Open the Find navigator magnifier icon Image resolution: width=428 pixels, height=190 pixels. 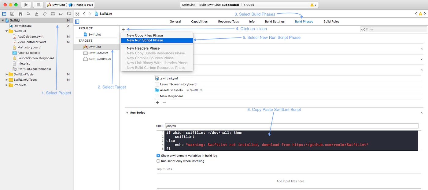click(28, 14)
